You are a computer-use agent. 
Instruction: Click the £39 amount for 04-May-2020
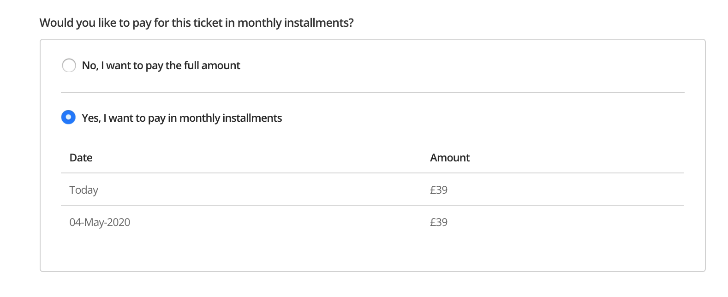(439, 222)
